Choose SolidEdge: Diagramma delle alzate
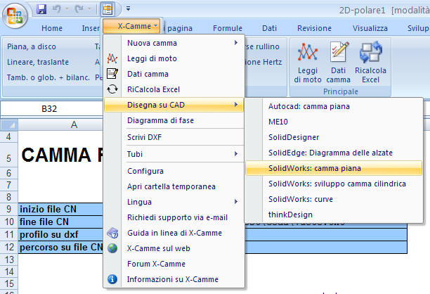 click(x=334, y=153)
